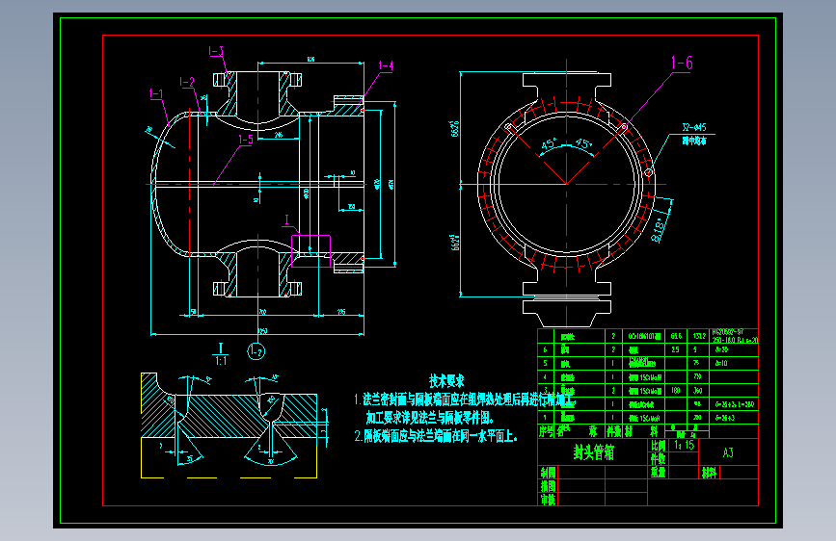Screen dimensions: 836x541
Task: Click the "δ=26+3" remark in row 1
Action: coord(724,418)
